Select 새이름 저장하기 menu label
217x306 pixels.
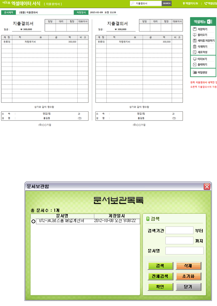(206, 41)
